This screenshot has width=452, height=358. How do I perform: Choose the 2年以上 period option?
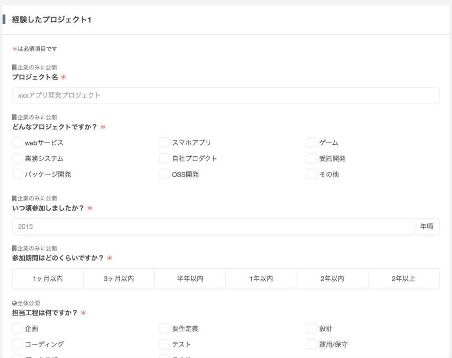(403, 279)
